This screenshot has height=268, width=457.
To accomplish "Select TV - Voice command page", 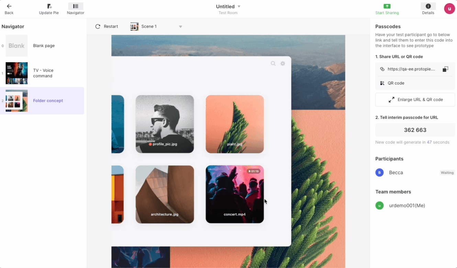I will [43, 73].
